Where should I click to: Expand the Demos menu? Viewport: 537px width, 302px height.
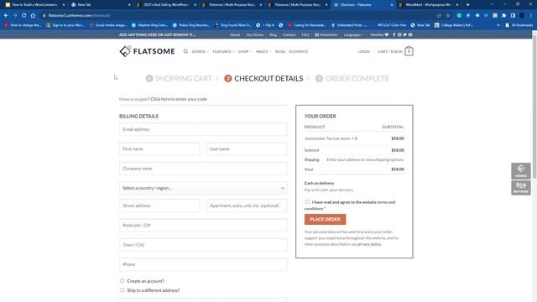pos(200,51)
